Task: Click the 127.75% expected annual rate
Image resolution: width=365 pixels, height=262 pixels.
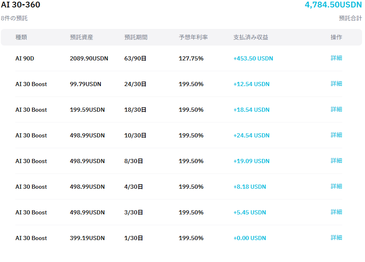Action: pos(191,58)
